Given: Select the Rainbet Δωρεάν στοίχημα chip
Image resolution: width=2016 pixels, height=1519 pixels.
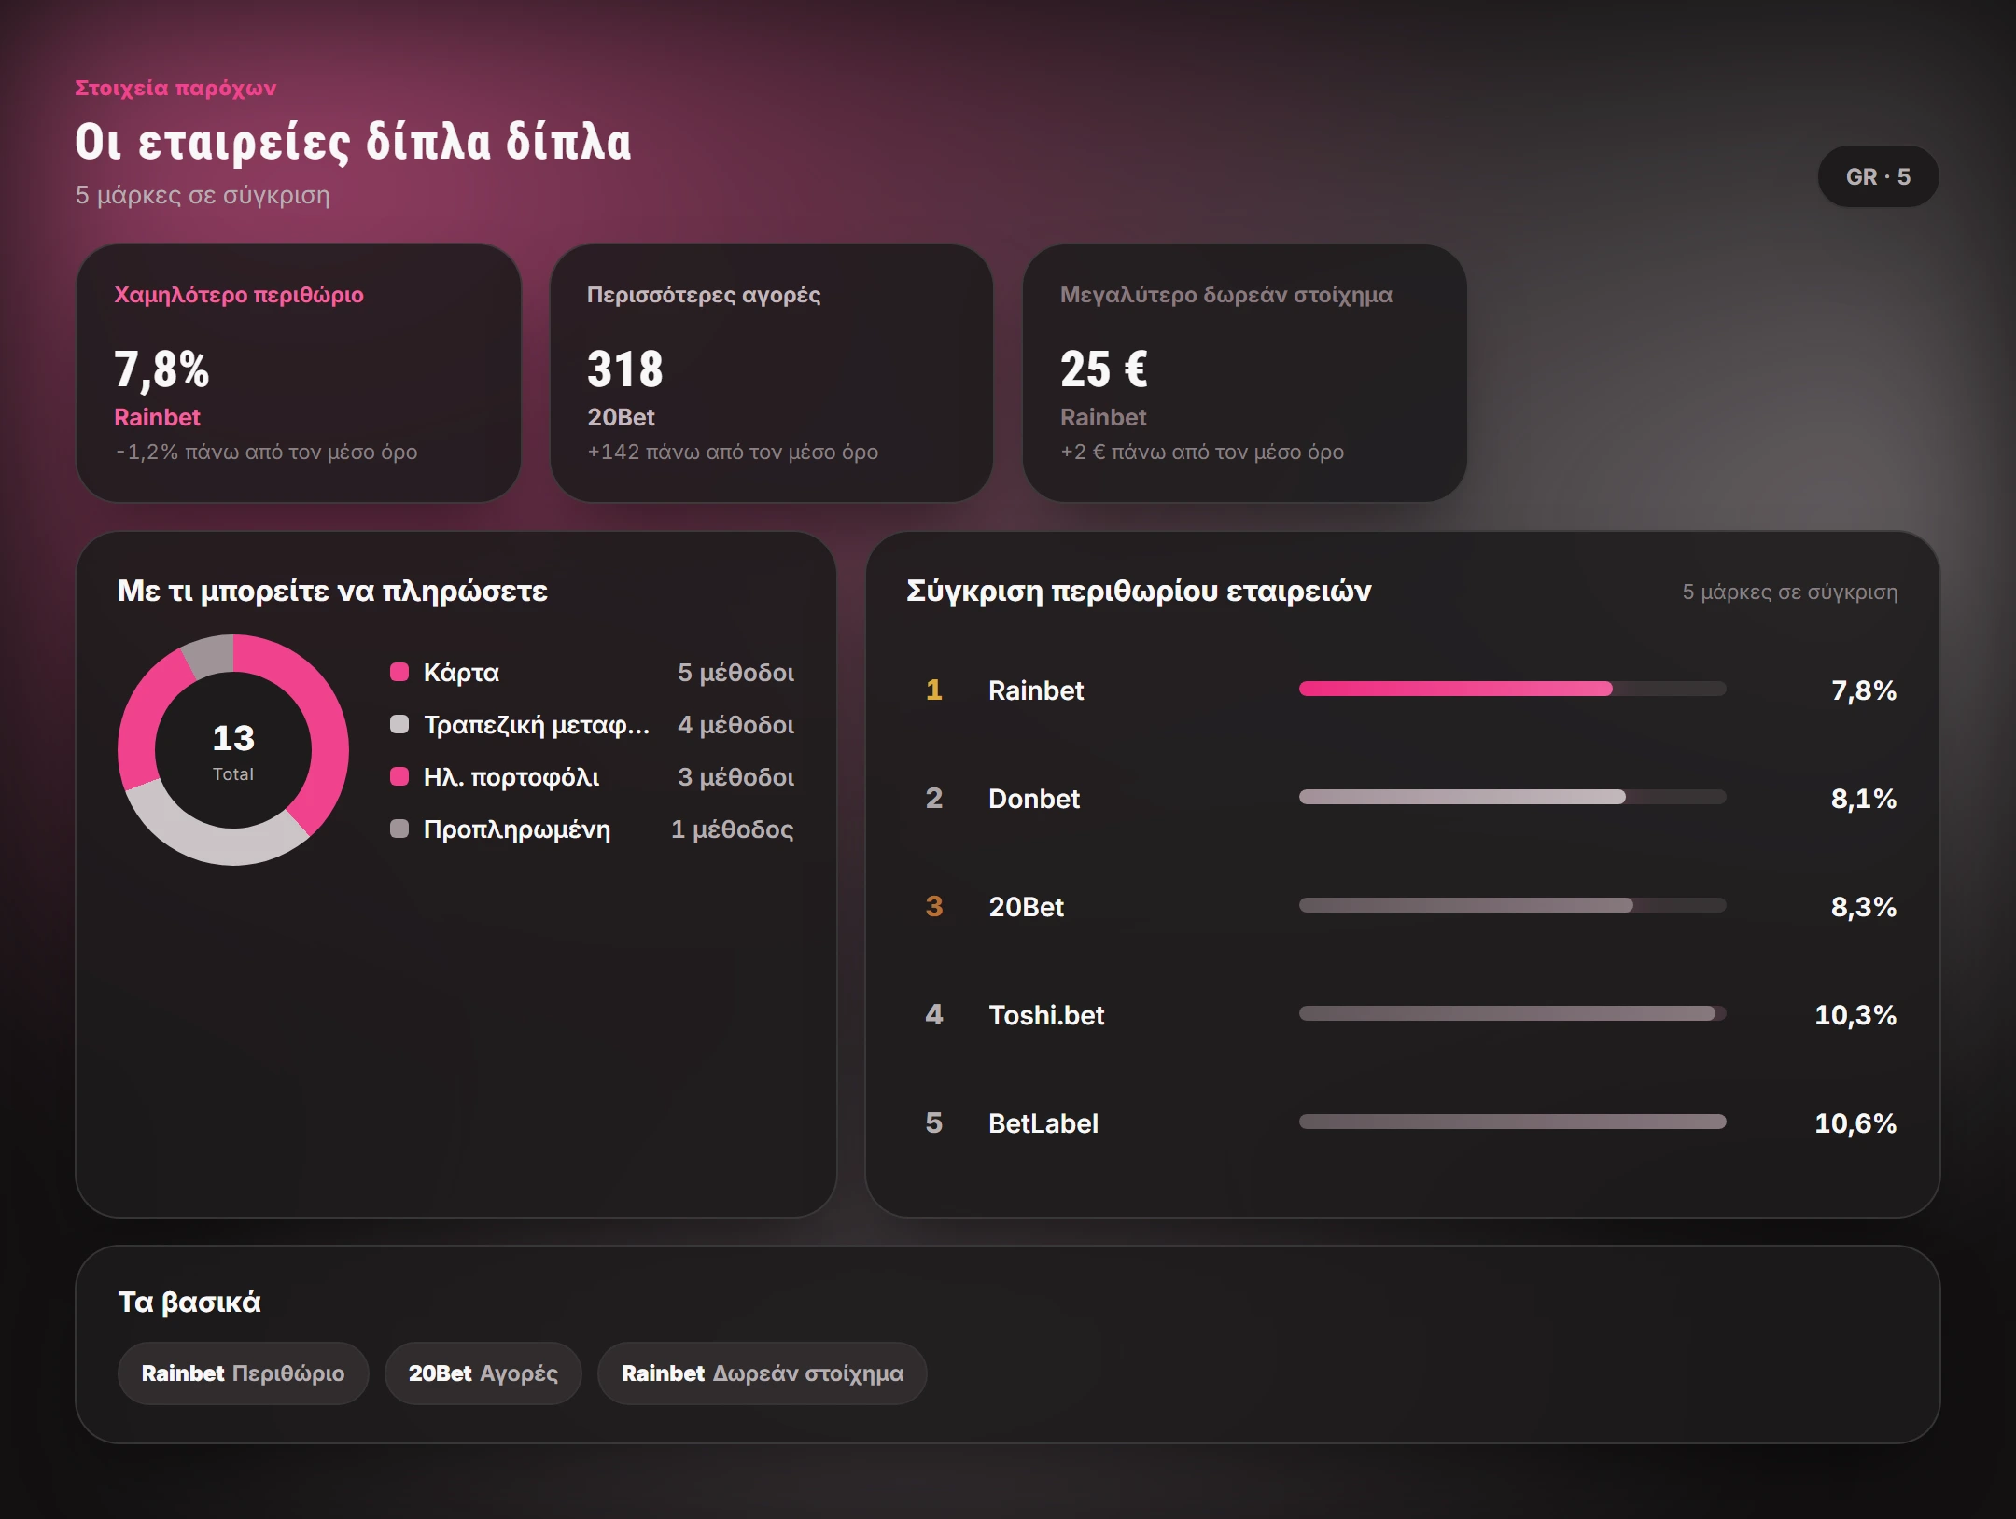Looking at the screenshot, I should coord(762,1373).
